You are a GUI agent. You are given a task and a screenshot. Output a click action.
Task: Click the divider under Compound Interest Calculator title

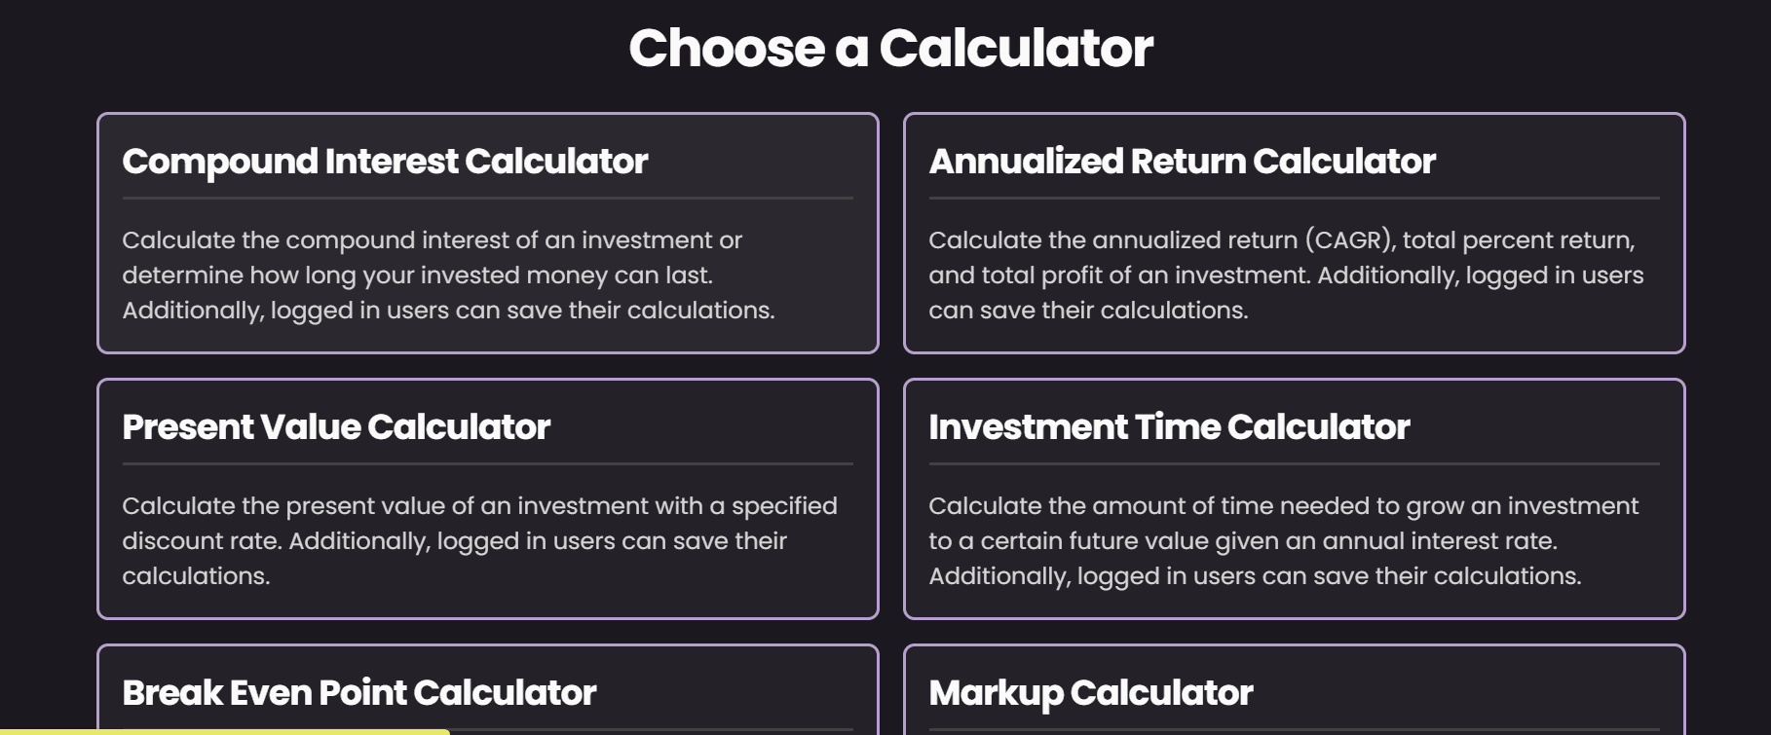tap(487, 199)
